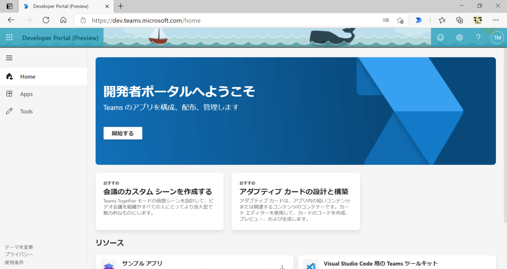Select the Home navigation item

click(x=44, y=76)
